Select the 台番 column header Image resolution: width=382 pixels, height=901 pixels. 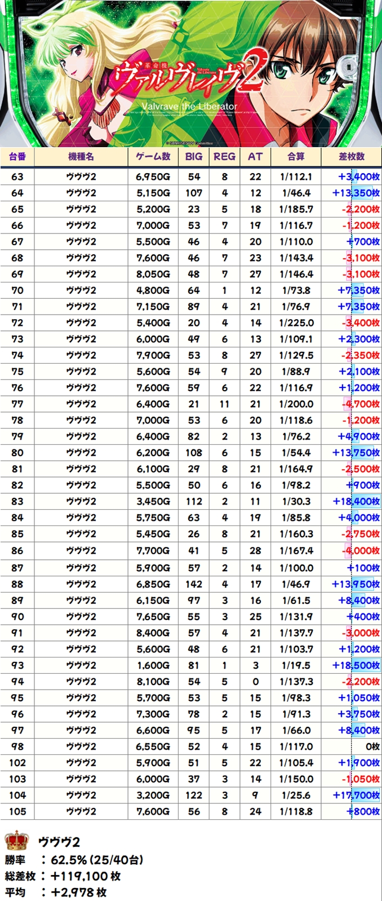tap(17, 157)
